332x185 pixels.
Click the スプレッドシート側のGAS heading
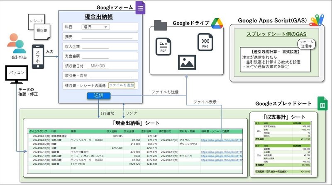(x=276, y=34)
